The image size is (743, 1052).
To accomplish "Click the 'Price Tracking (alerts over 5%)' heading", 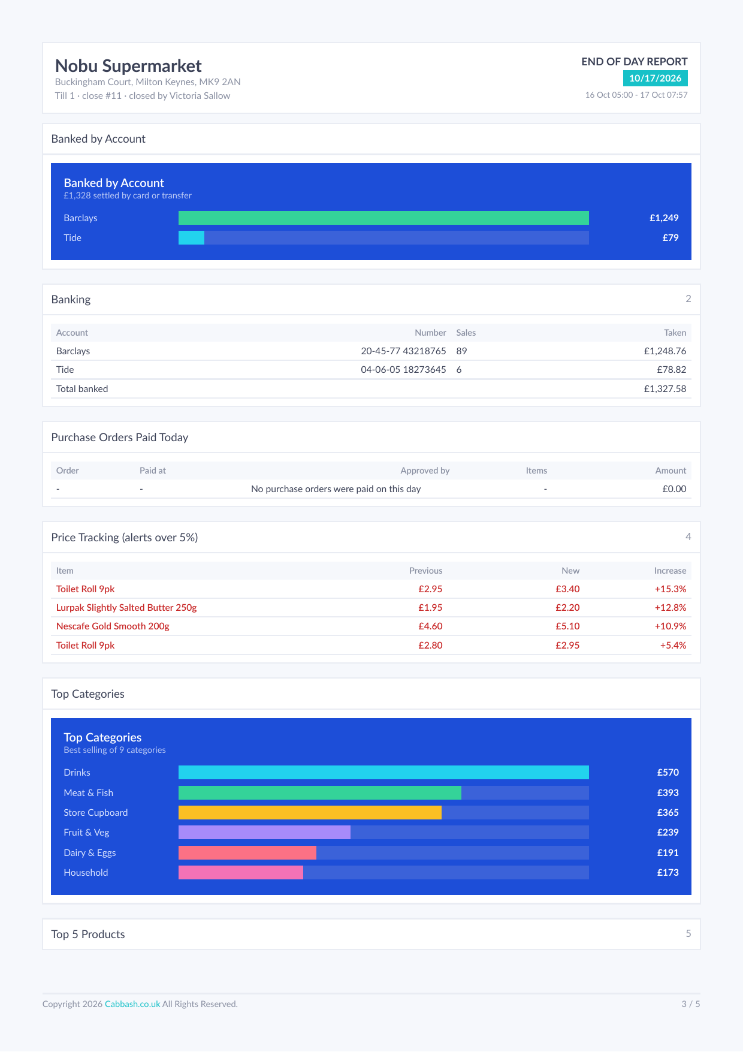I will pos(125,538).
